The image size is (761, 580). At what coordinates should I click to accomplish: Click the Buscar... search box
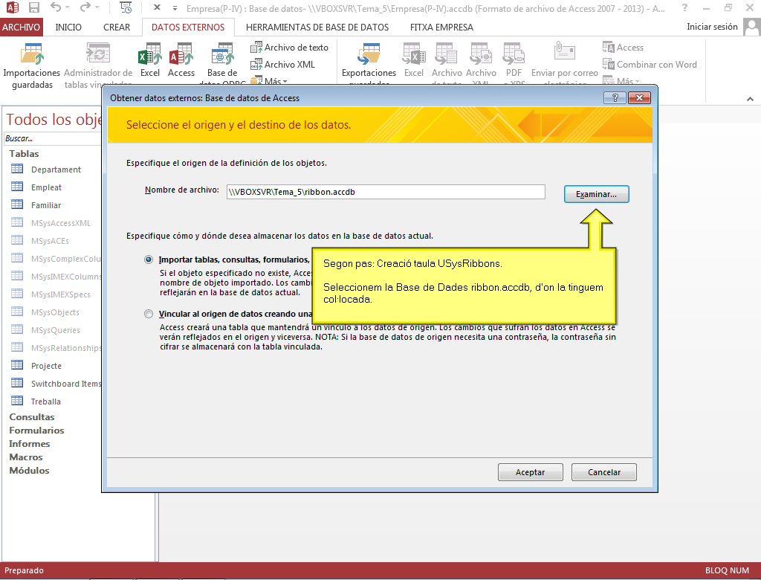[x=53, y=138]
